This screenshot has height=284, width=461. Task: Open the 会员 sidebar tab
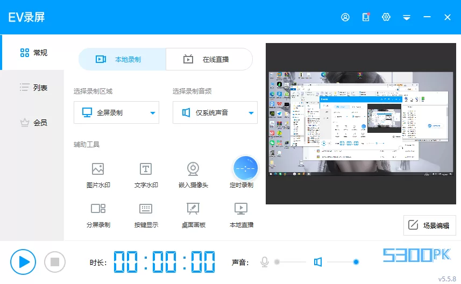tap(33, 123)
